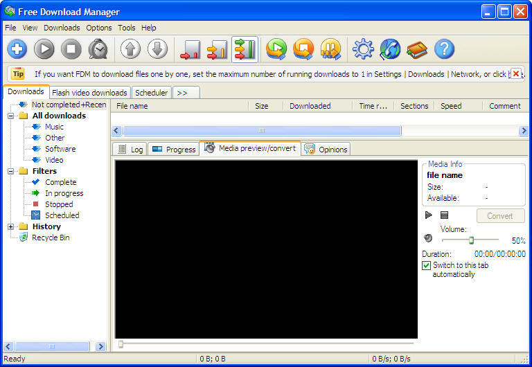The height and width of the screenshot is (367, 532).
Task: Stop downloads with the stop toolbar icon
Action: pos(71,49)
